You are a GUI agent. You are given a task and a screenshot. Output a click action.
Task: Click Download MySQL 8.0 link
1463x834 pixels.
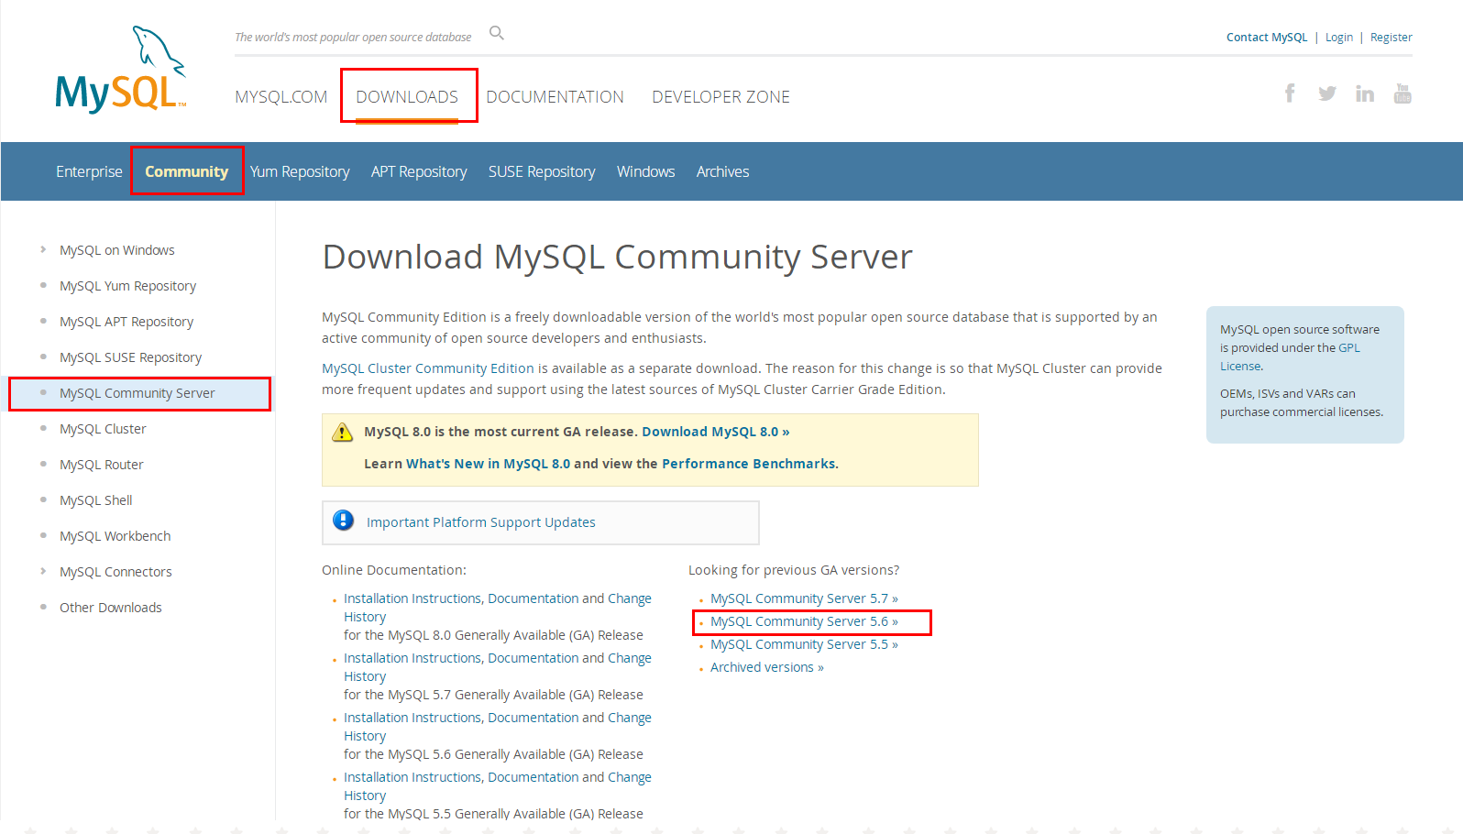(716, 432)
